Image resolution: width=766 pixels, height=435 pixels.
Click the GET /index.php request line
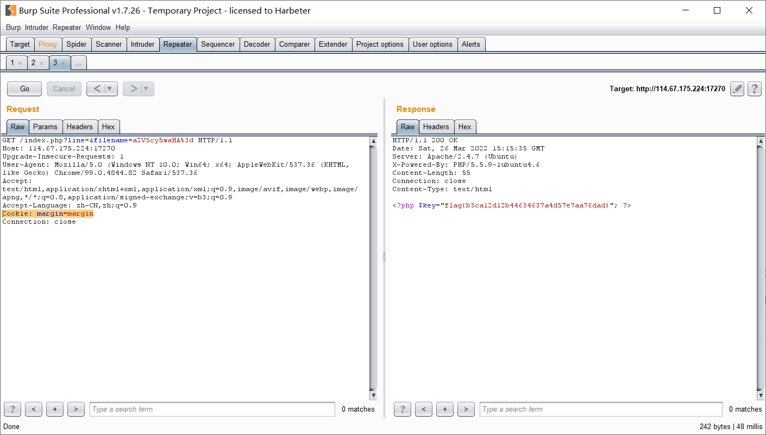[x=117, y=141]
